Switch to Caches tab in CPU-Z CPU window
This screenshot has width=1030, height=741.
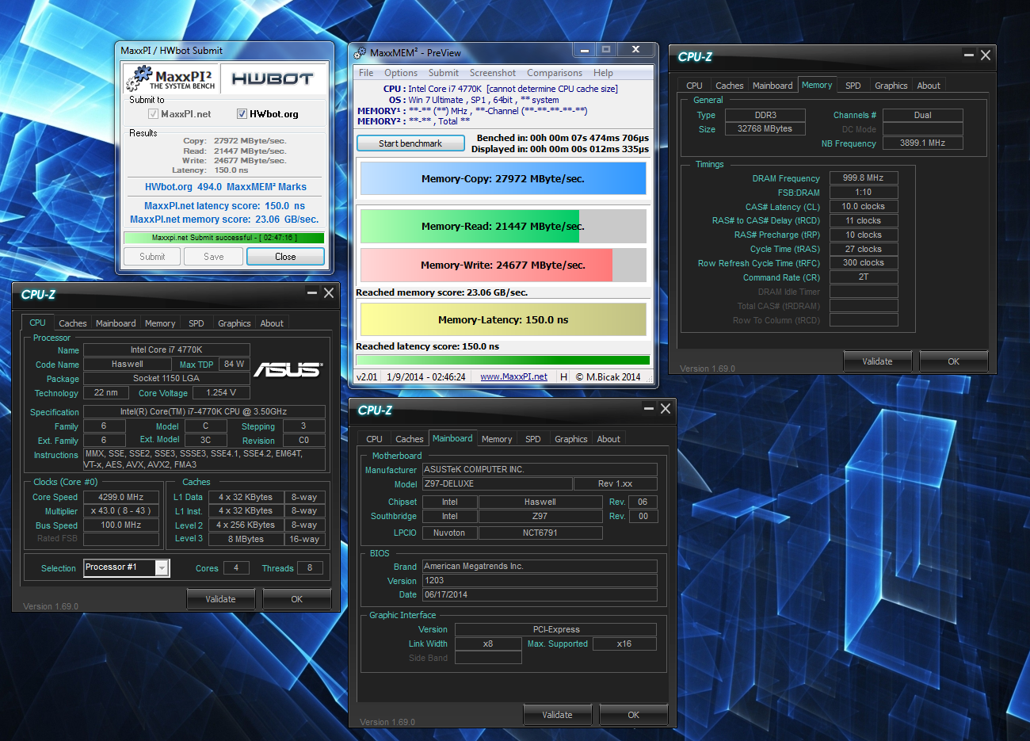coord(73,323)
